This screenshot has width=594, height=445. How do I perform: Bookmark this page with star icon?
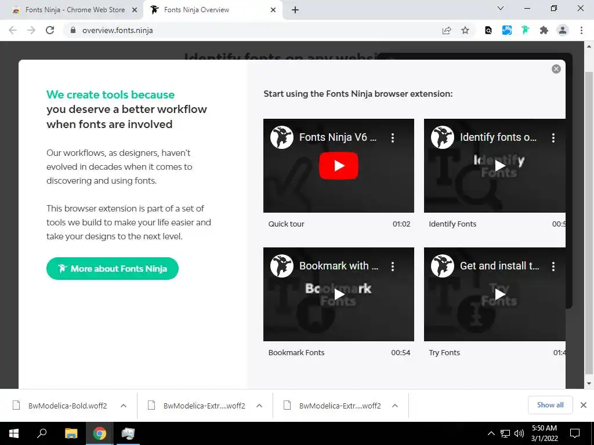465,31
